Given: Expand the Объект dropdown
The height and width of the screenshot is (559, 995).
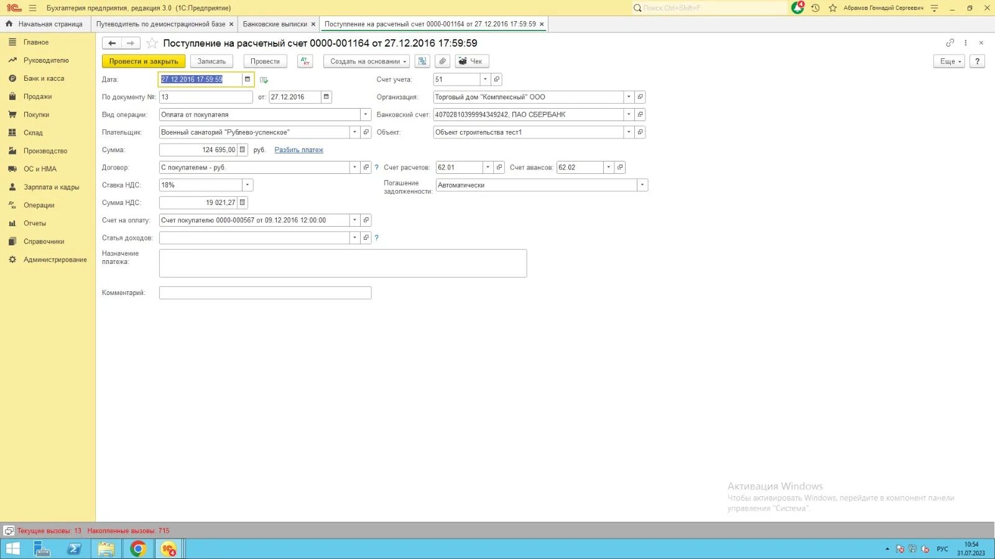Looking at the screenshot, I should [629, 132].
